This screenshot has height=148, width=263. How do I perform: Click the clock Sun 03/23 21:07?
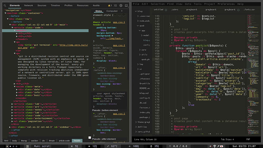pyautogui.click(x=244, y=146)
